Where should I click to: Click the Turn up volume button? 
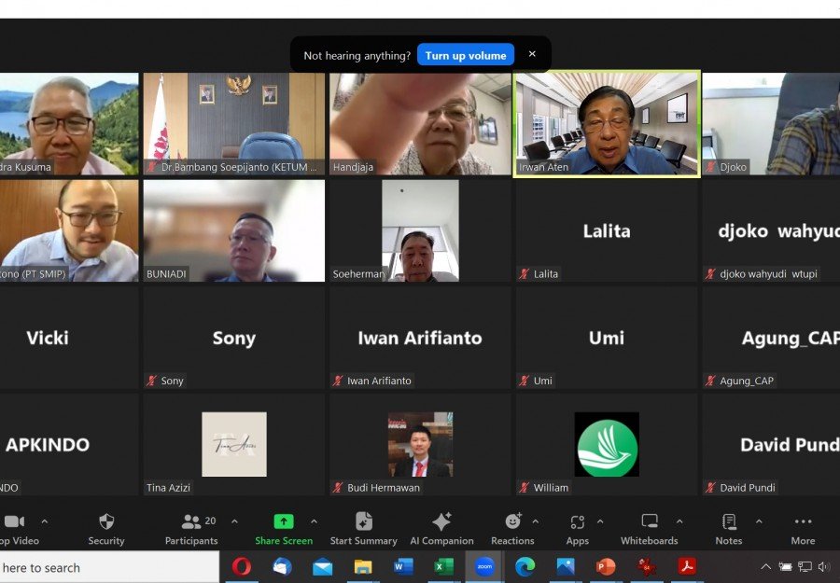coord(466,55)
